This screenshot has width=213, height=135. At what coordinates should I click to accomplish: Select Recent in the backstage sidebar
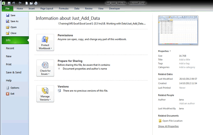pyautogui.click(x=10, y=48)
